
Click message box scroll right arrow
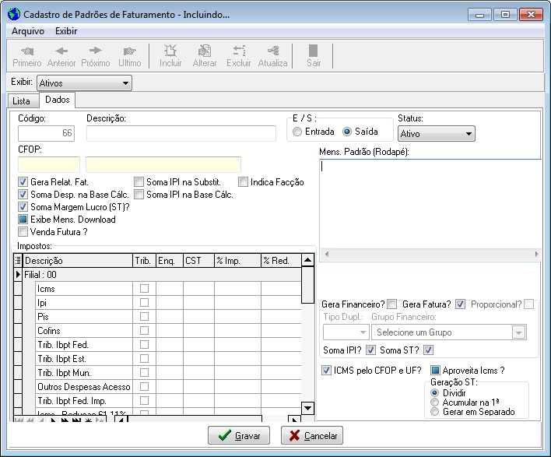pos(536,254)
